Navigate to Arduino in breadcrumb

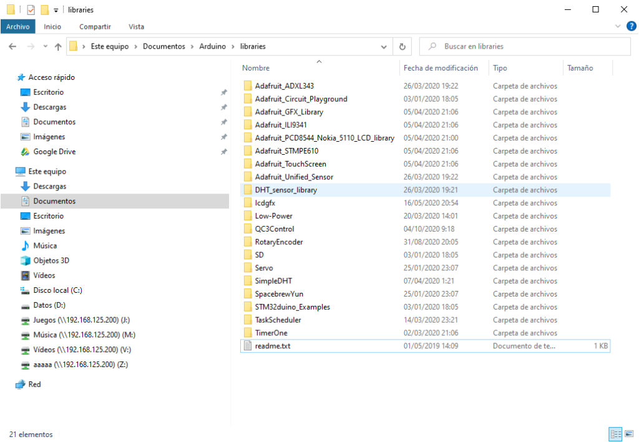click(x=212, y=46)
